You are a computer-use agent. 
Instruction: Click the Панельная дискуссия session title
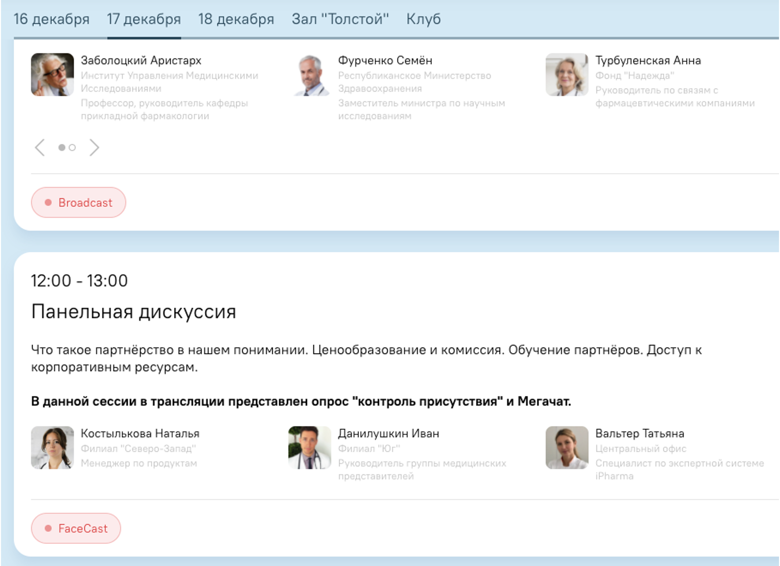pos(133,312)
